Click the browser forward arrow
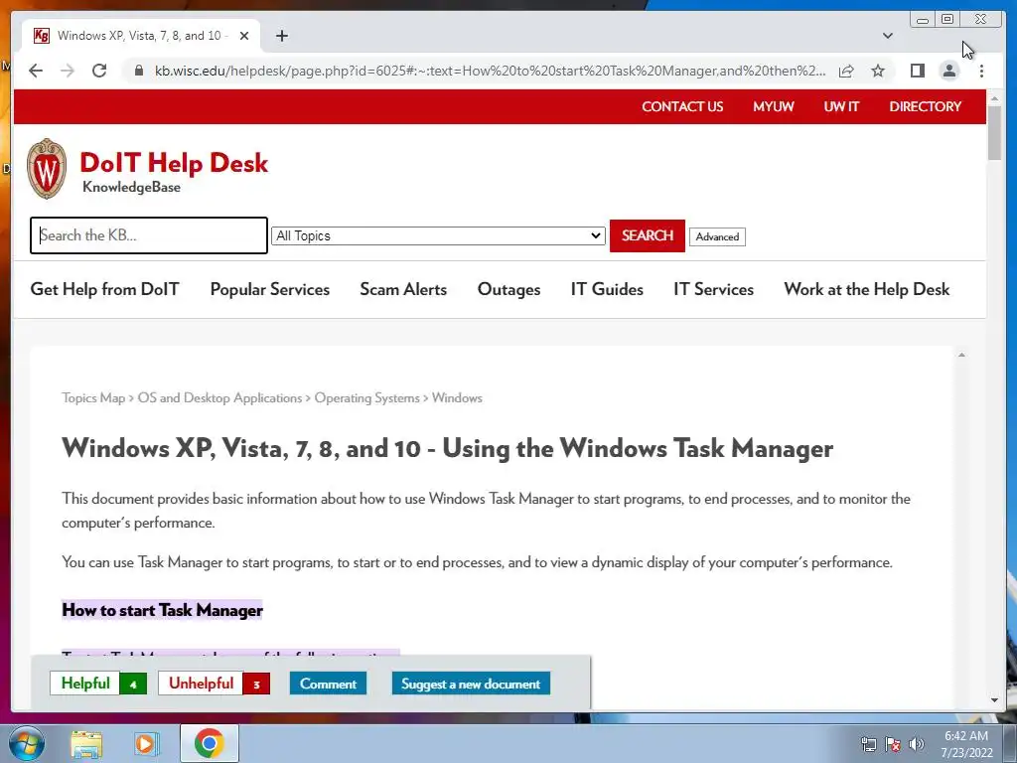 68,71
